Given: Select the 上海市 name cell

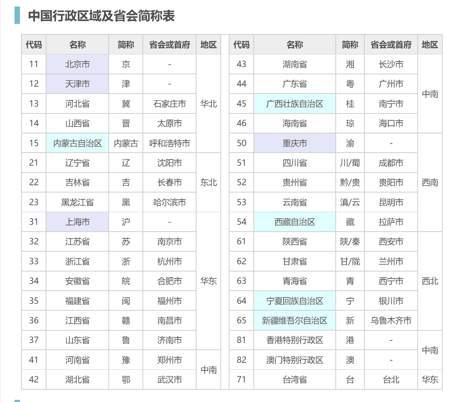Looking at the screenshot, I should [x=77, y=222].
